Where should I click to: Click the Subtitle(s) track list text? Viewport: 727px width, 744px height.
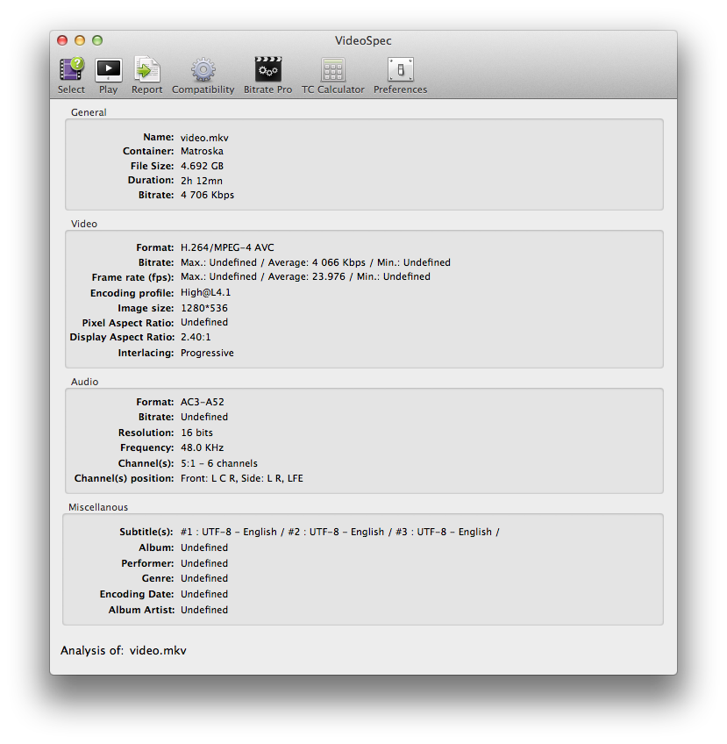[x=339, y=532]
